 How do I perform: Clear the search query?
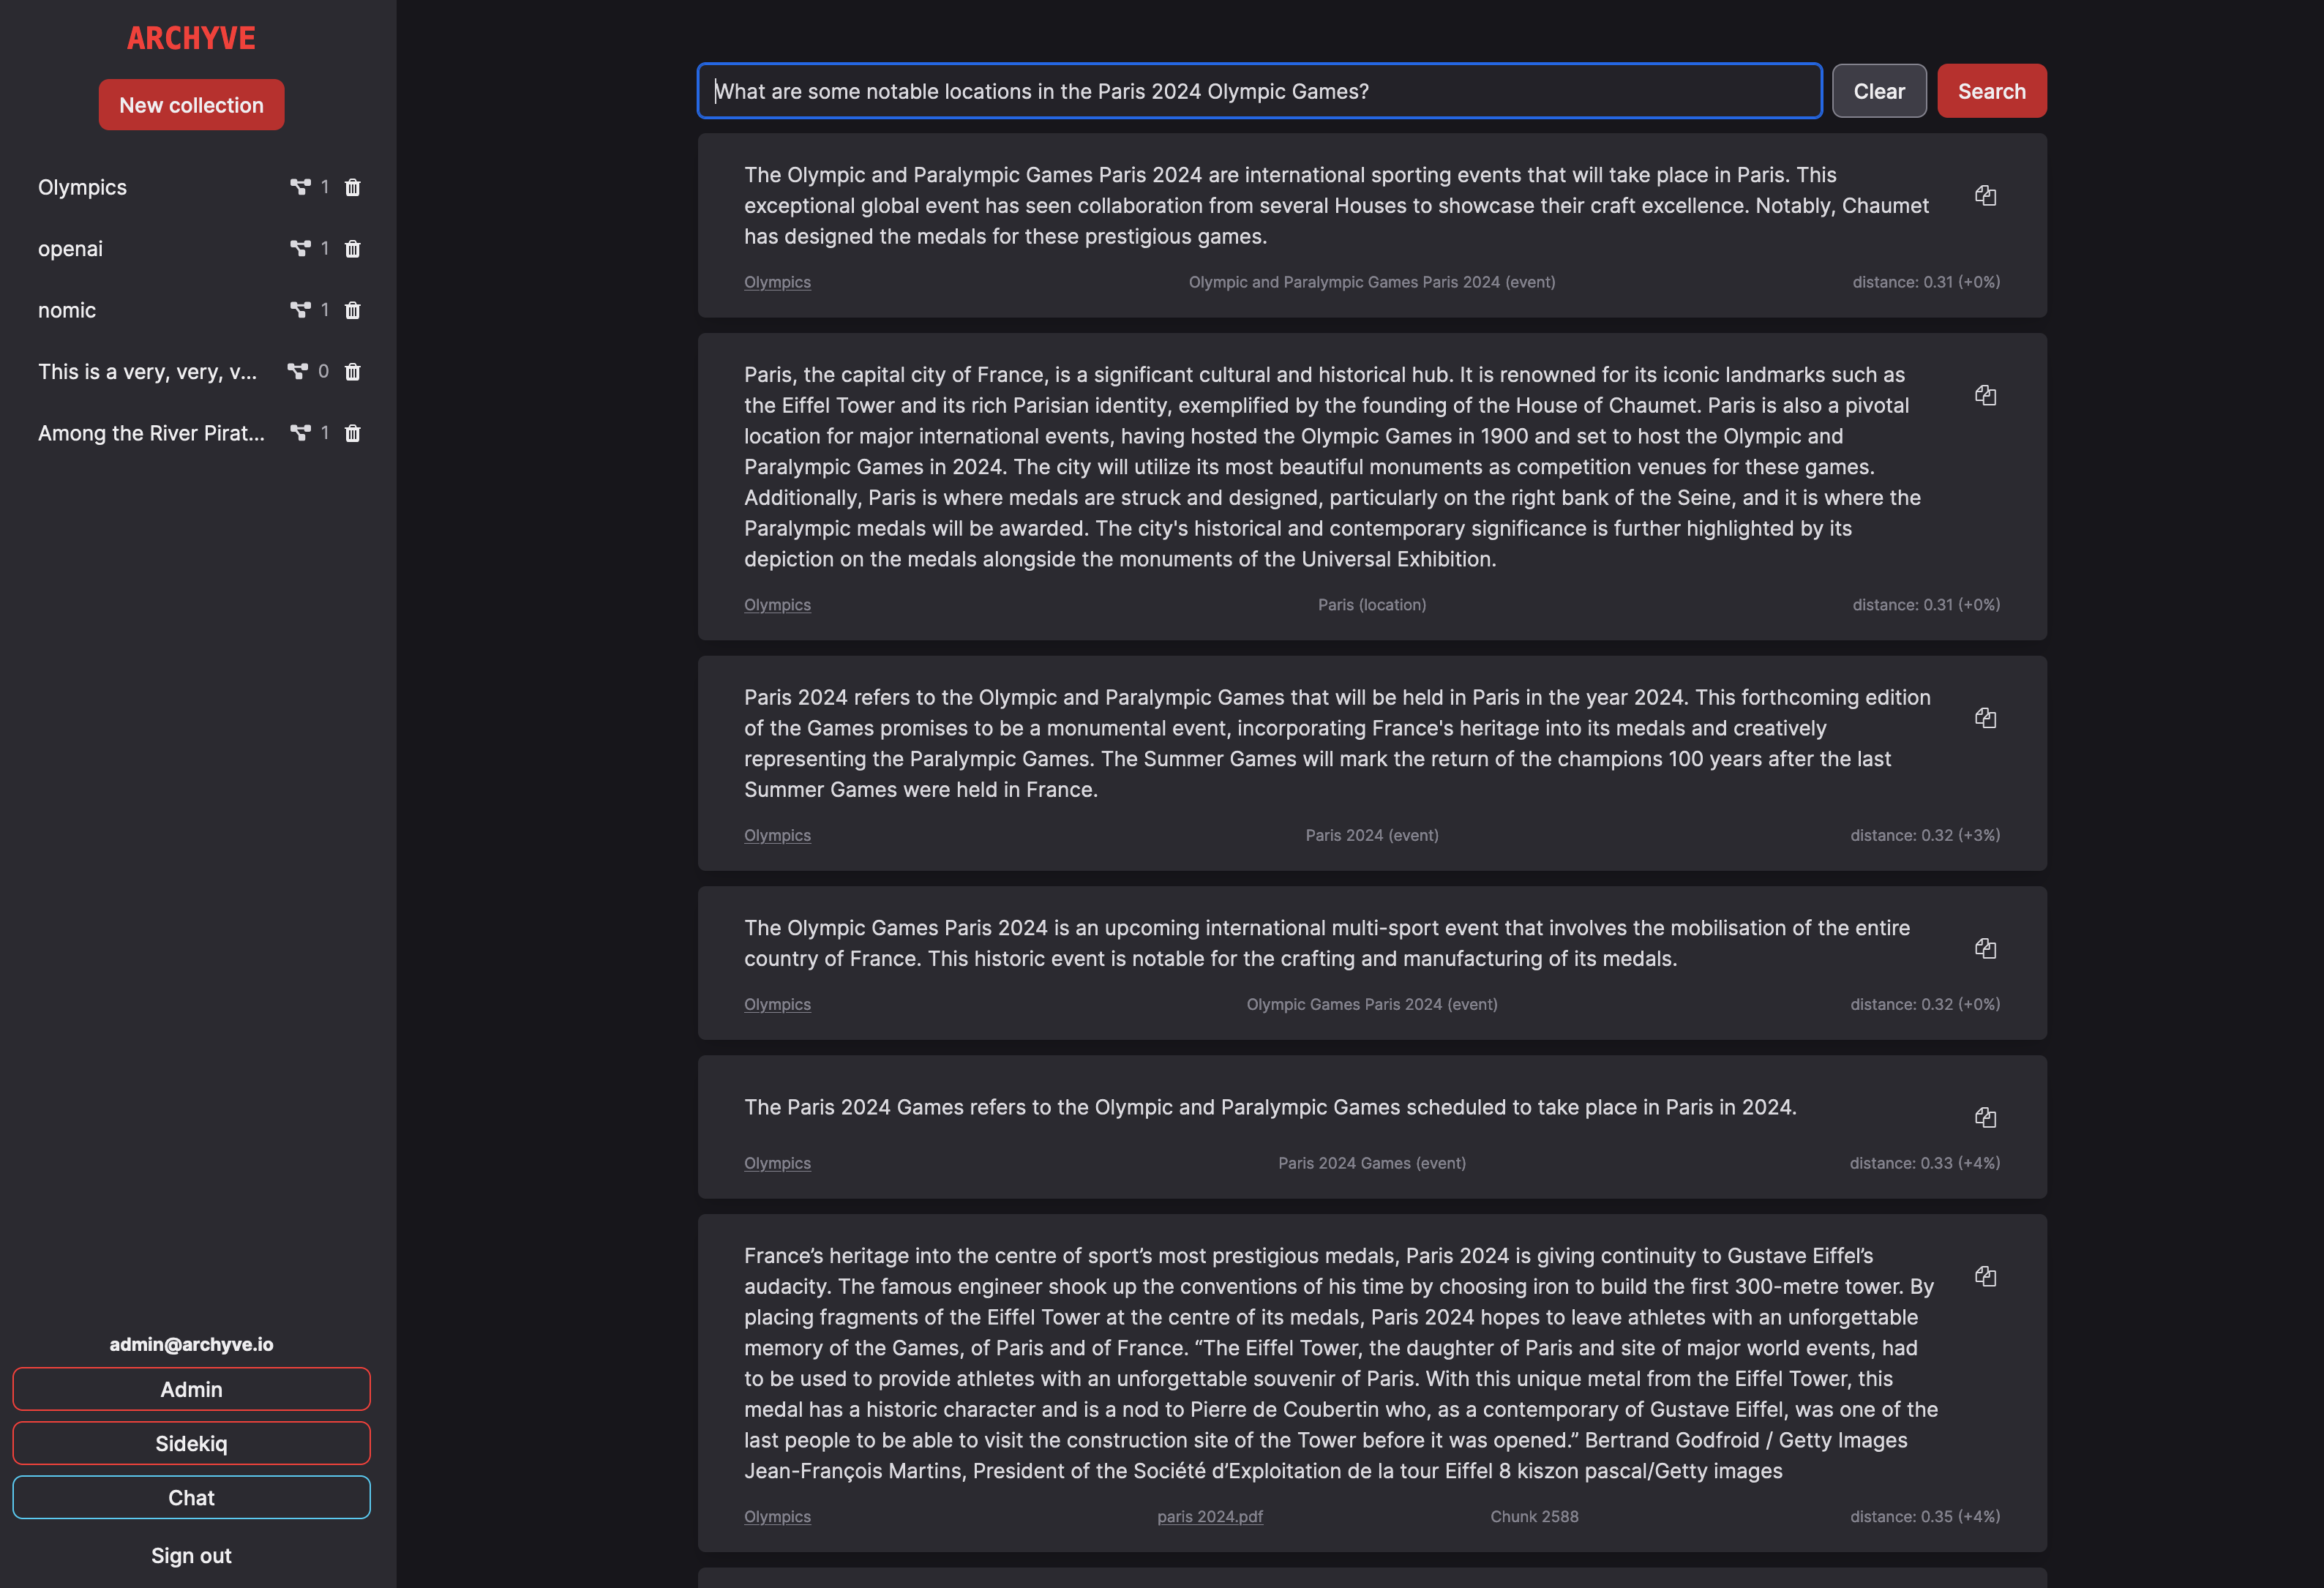pyautogui.click(x=1878, y=91)
